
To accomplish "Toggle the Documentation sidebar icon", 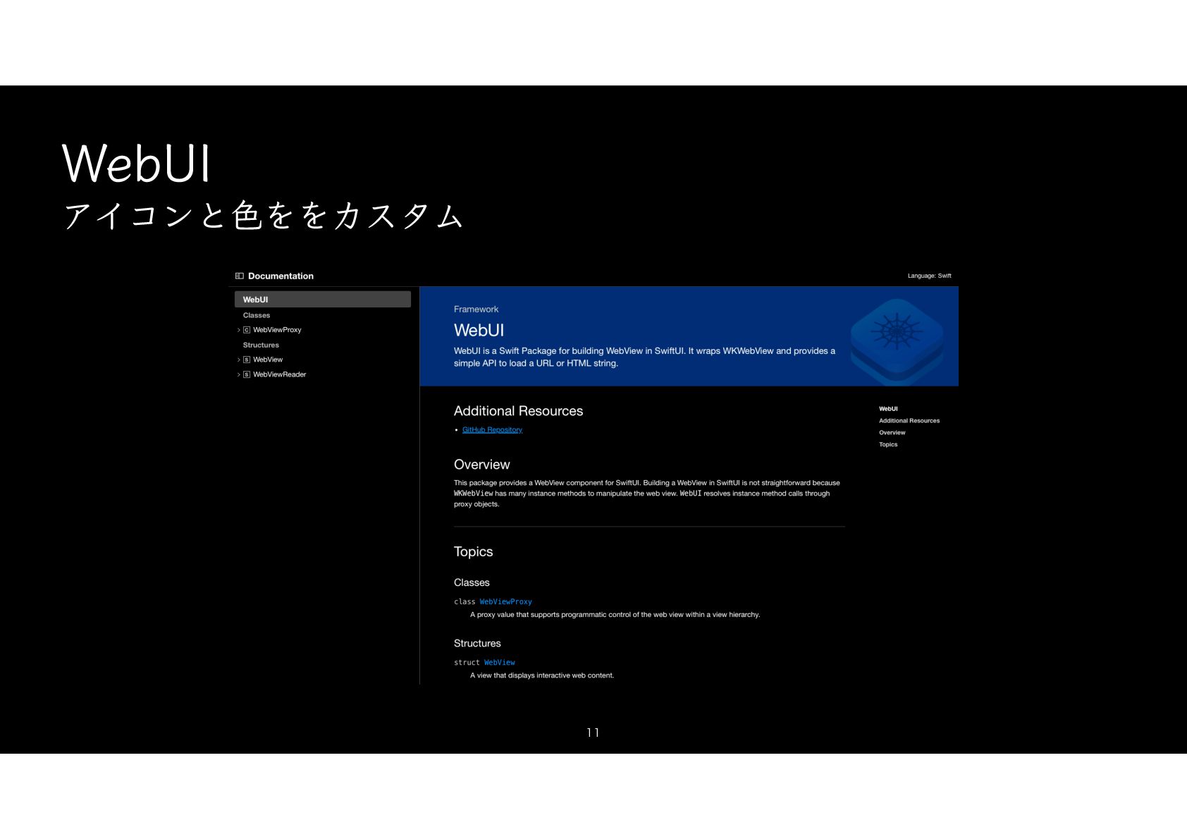I will pyautogui.click(x=240, y=276).
